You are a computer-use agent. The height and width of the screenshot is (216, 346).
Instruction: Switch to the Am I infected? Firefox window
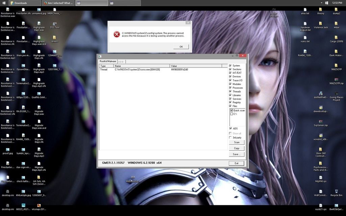click(x=58, y=3)
